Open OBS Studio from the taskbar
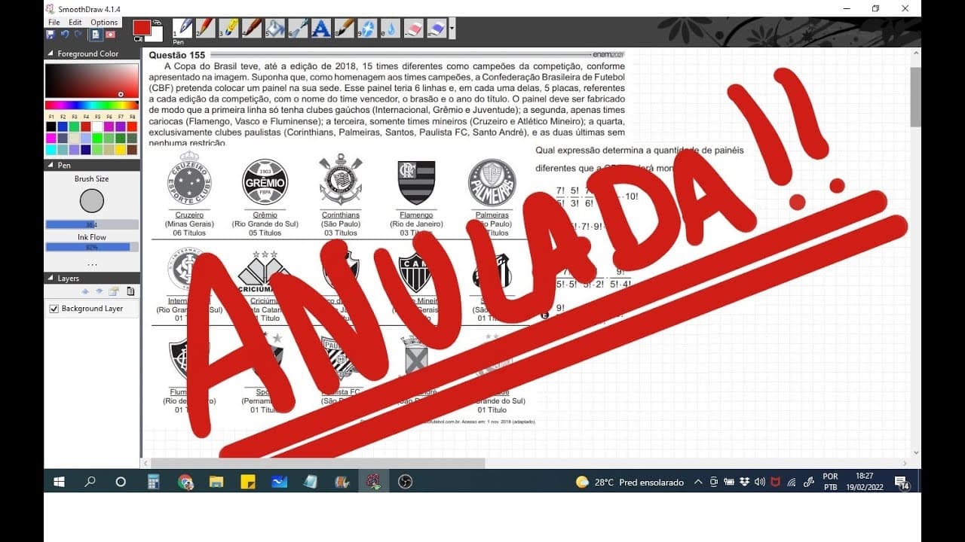Image resolution: width=965 pixels, height=542 pixels. [x=405, y=482]
